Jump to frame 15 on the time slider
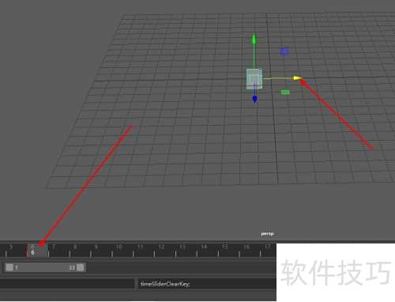The width and height of the screenshot is (395, 302). coord(224,247)
